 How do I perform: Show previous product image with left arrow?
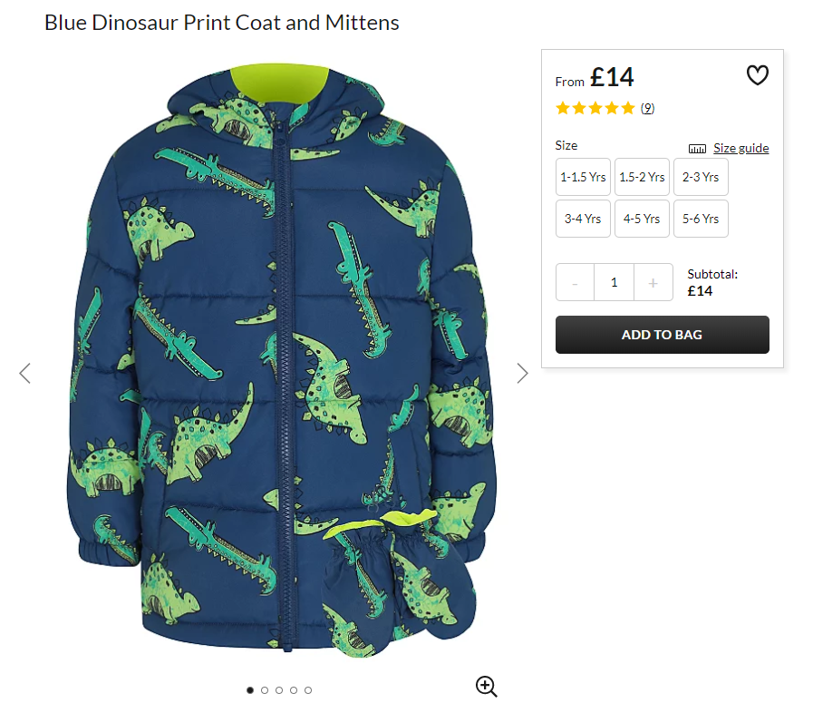pos(24,373)
